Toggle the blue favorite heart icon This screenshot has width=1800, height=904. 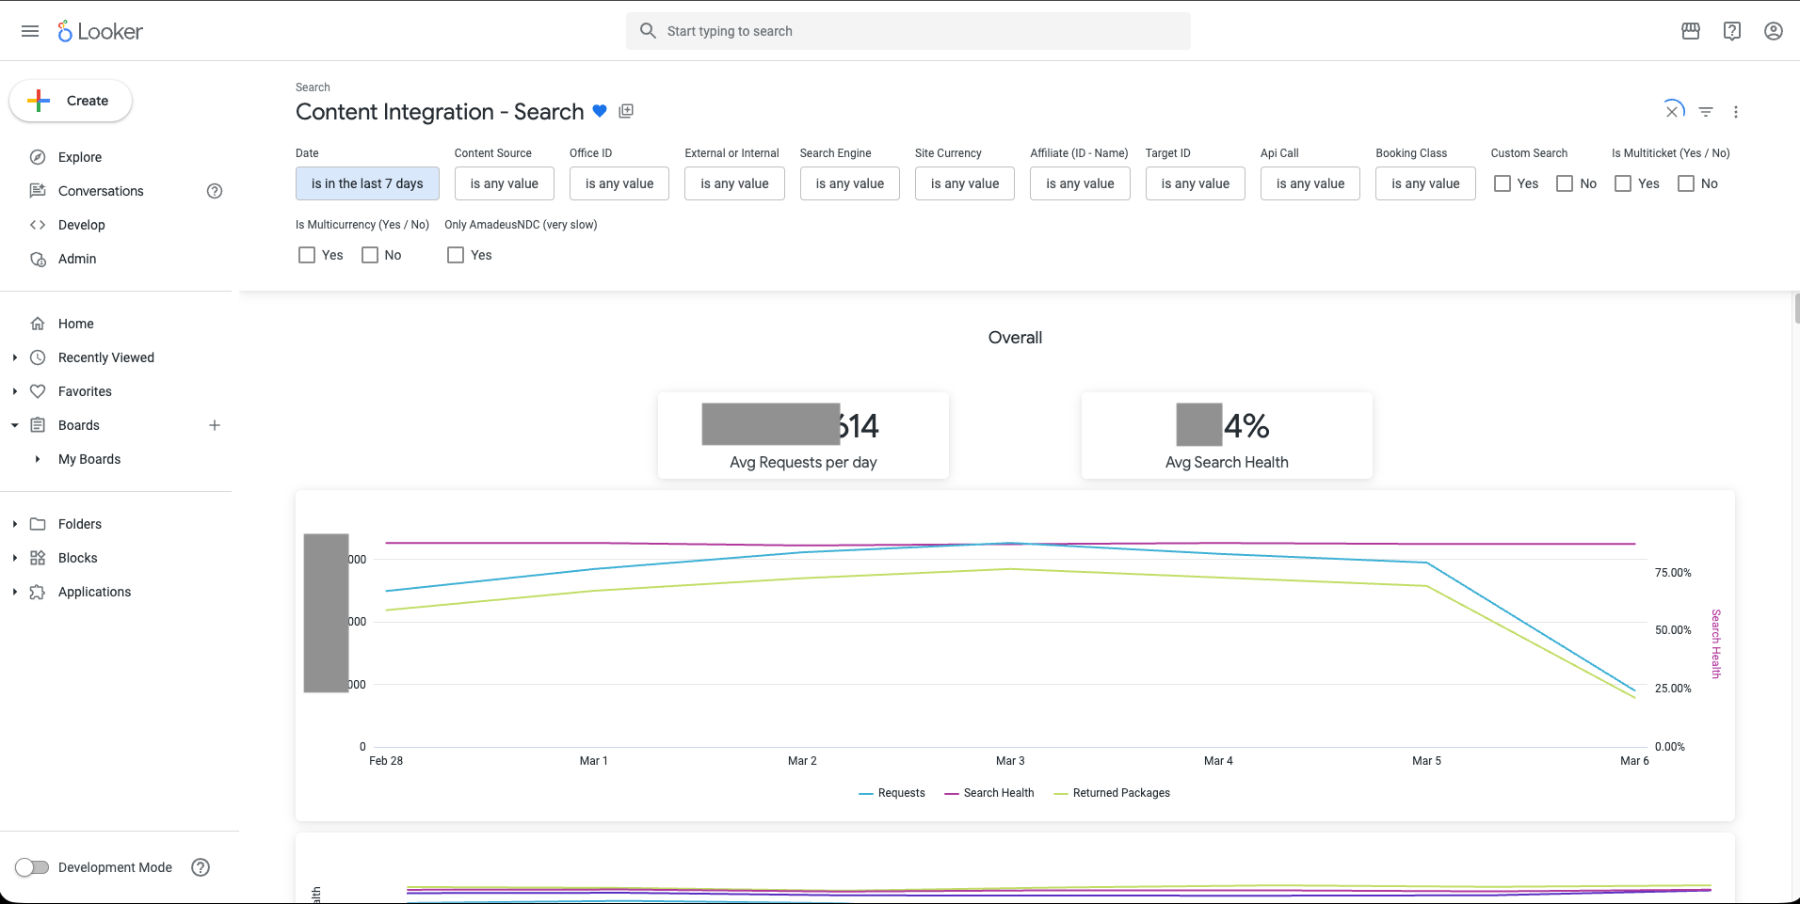[600, 111]
